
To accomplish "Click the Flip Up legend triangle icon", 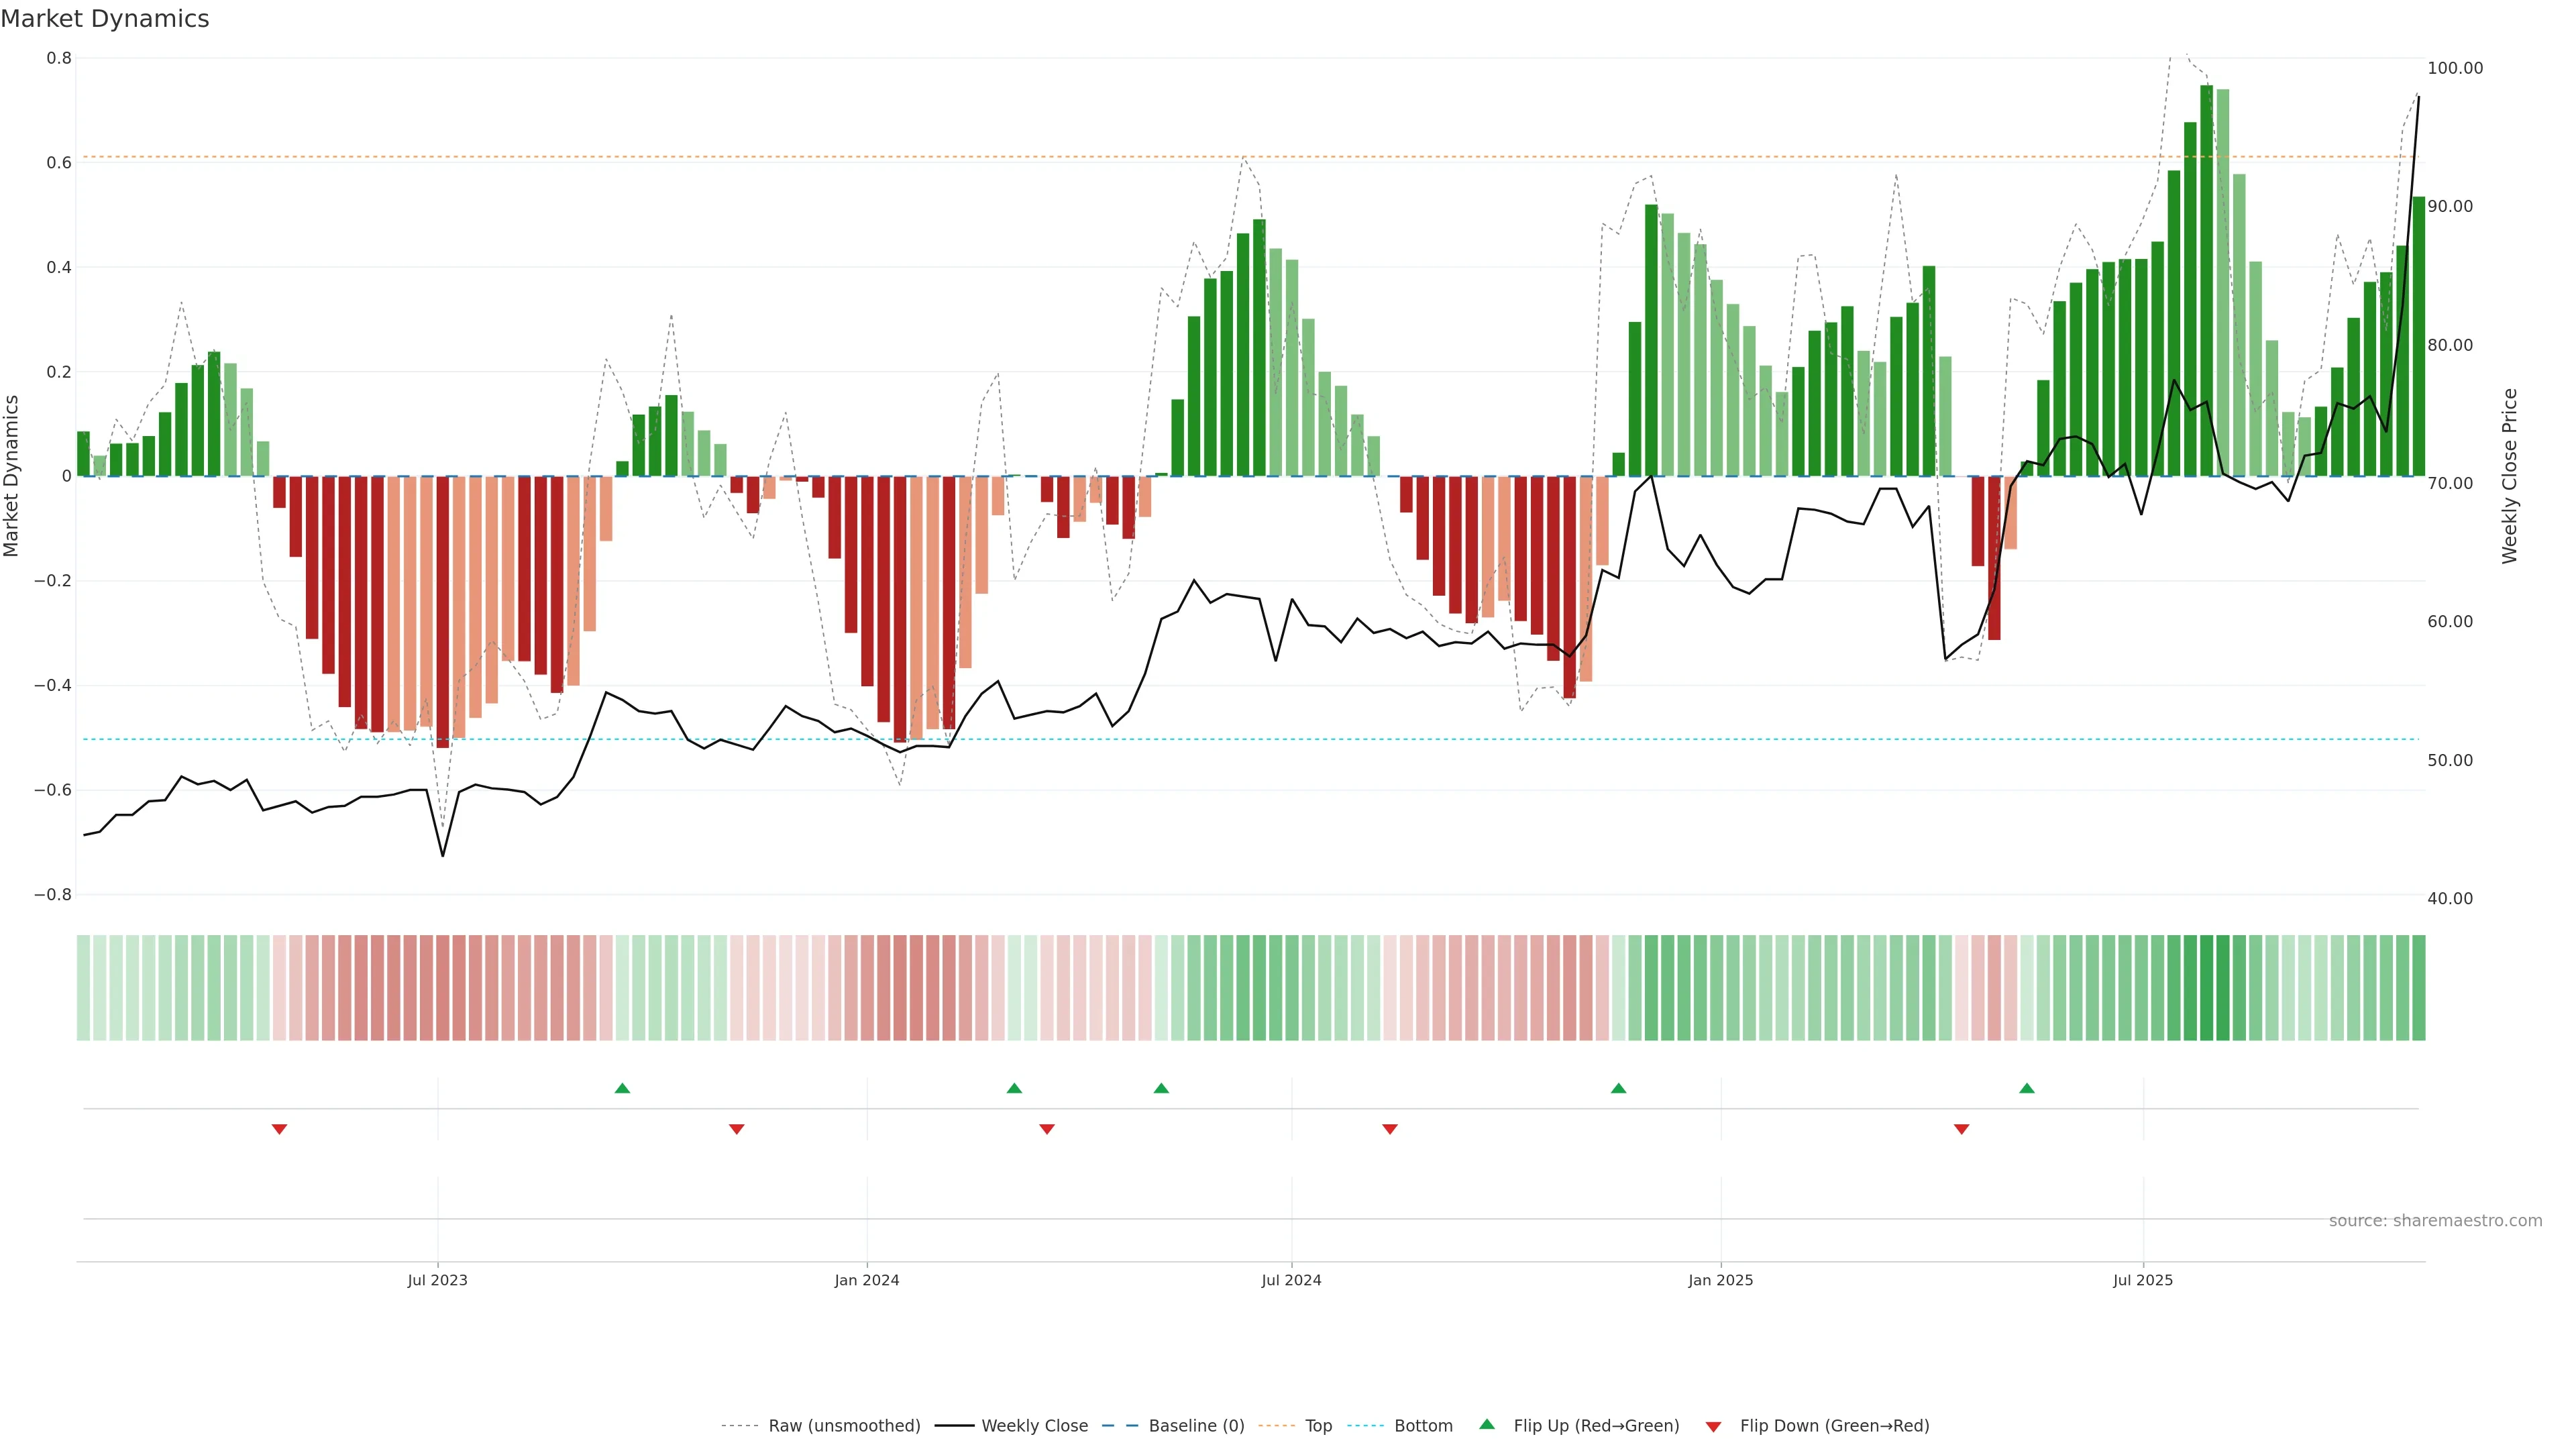I will pyautogui.click(x=1487, y=1424).
